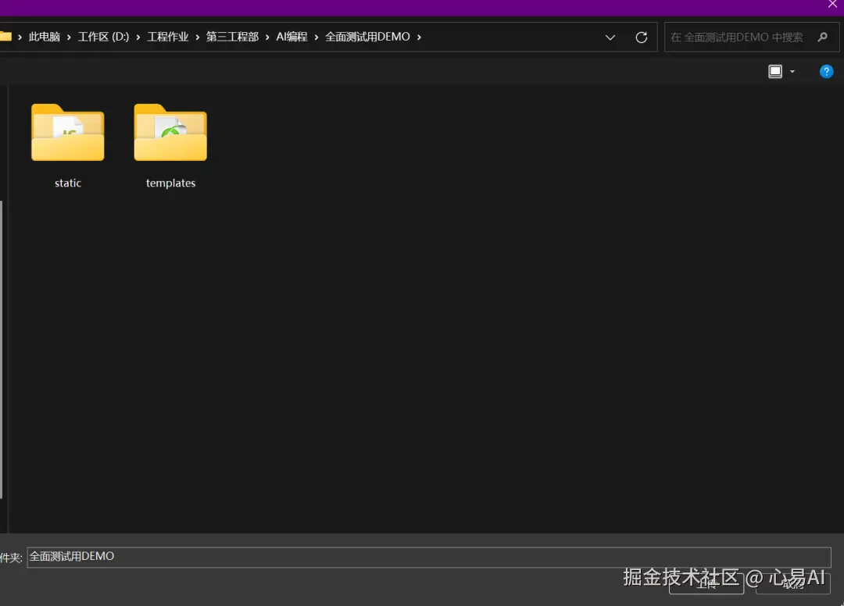Expand chevron after 全面测试用DEMO
The height and width of the screenshot is (606, 844).
click(419, 37)
